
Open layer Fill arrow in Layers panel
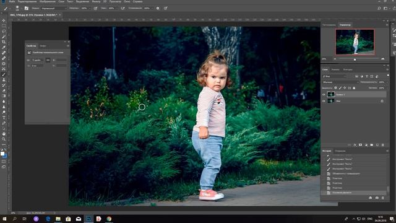click(x=387, y=88)
